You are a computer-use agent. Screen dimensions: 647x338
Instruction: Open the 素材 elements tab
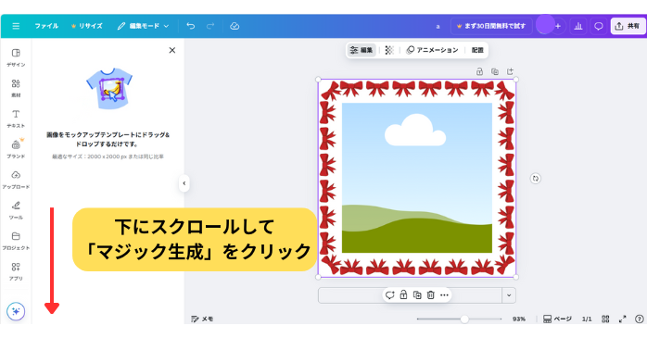tap(16, 88)
